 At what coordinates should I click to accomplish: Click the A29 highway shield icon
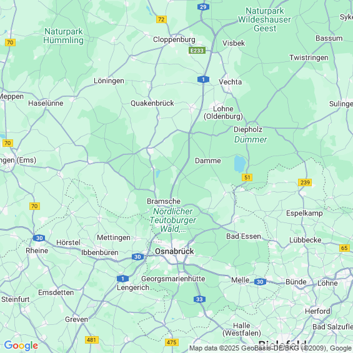click(203, 7)
